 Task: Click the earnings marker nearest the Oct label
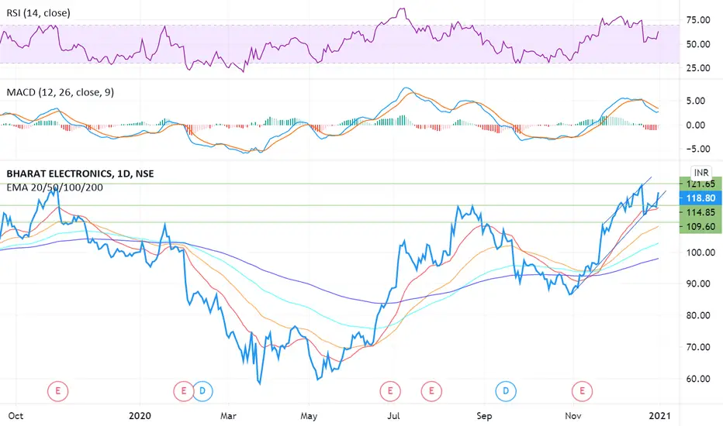click(57, 391)
